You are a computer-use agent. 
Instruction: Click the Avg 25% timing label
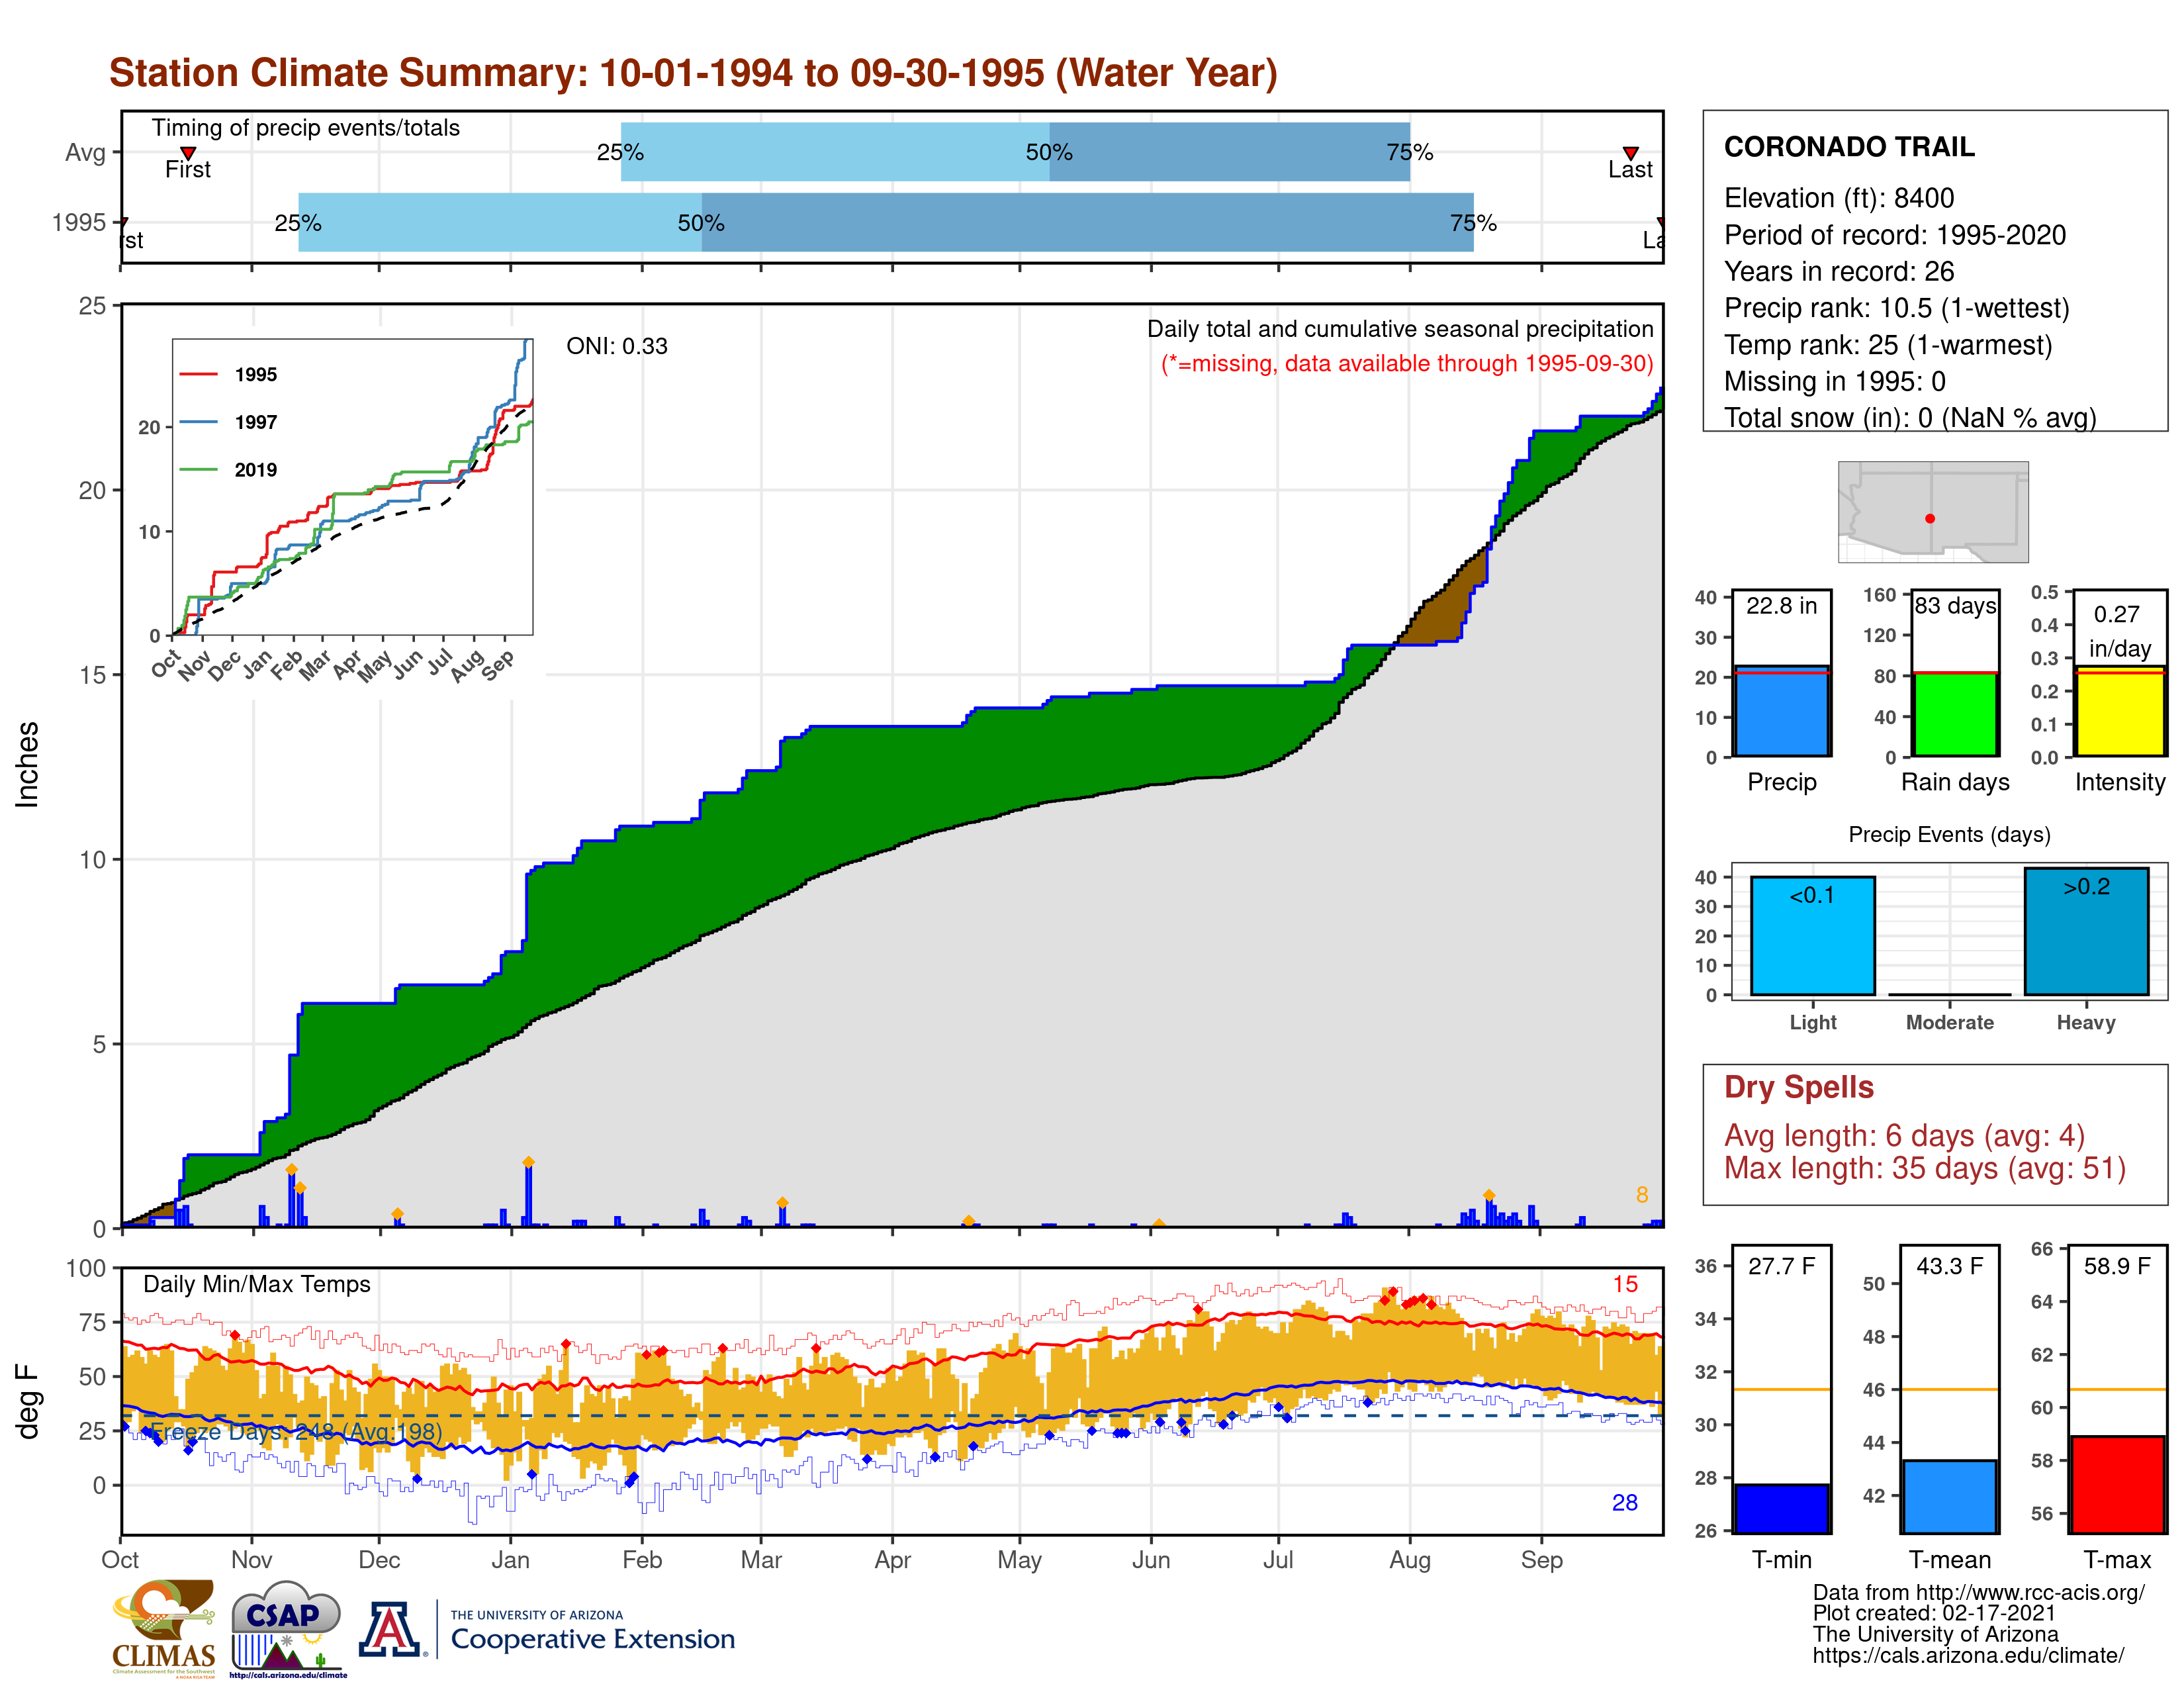(x=620, y=152)
